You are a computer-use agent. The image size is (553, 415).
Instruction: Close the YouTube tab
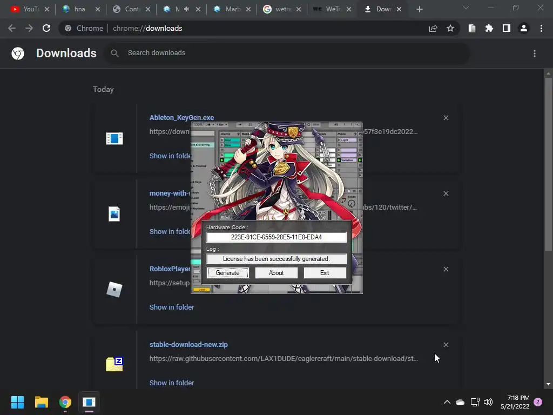pos(47,9)
